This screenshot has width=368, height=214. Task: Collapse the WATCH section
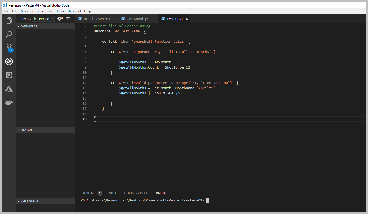(x=45, y=130)
